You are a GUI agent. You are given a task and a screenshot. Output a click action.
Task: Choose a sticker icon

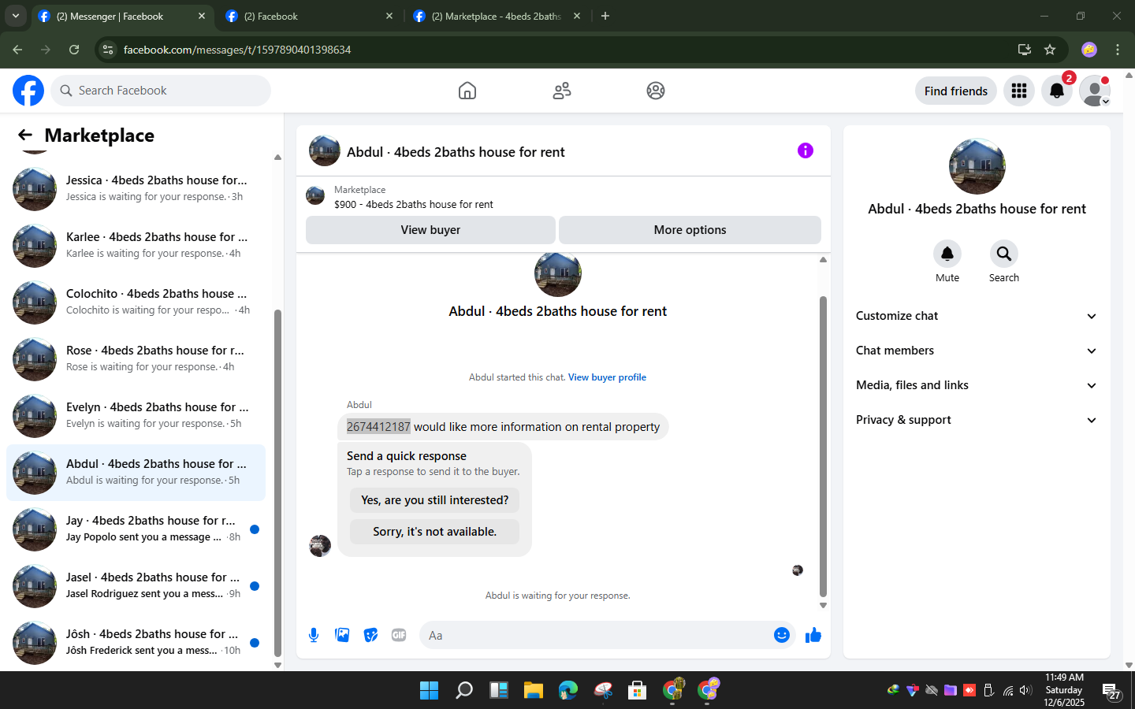[x=370, y=635]
